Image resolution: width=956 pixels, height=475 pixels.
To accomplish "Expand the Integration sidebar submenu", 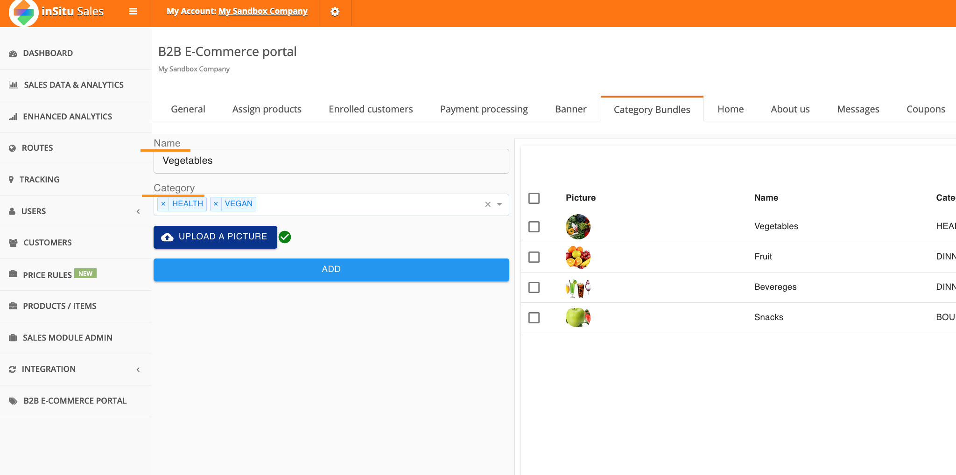I will [138, 370].
